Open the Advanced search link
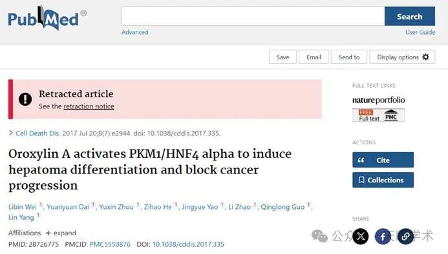The height and width of the screenshot is (254, 448). click(x=135, y=32)
